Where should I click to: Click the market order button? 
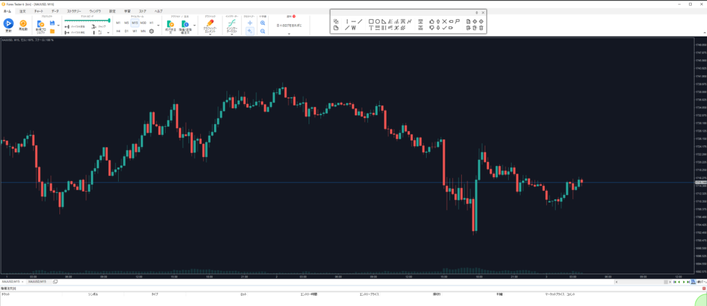coord(171,25)
